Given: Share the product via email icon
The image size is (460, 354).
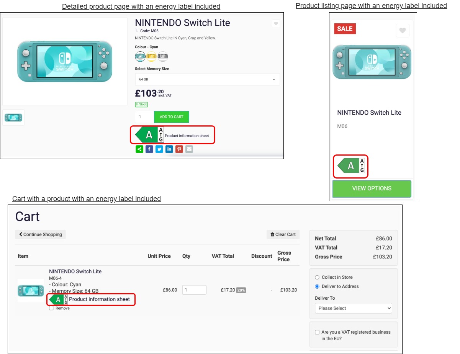Looking at the screenshot, I should pos(189,149).
